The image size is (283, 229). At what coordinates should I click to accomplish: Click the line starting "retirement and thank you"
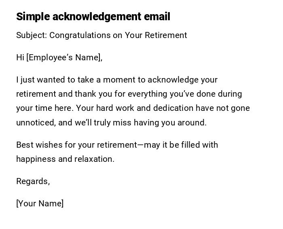click(x=129, y=94)
